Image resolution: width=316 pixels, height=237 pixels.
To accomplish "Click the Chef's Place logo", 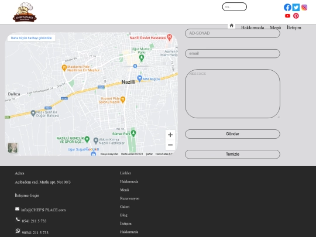I will (x=25, y=12).
